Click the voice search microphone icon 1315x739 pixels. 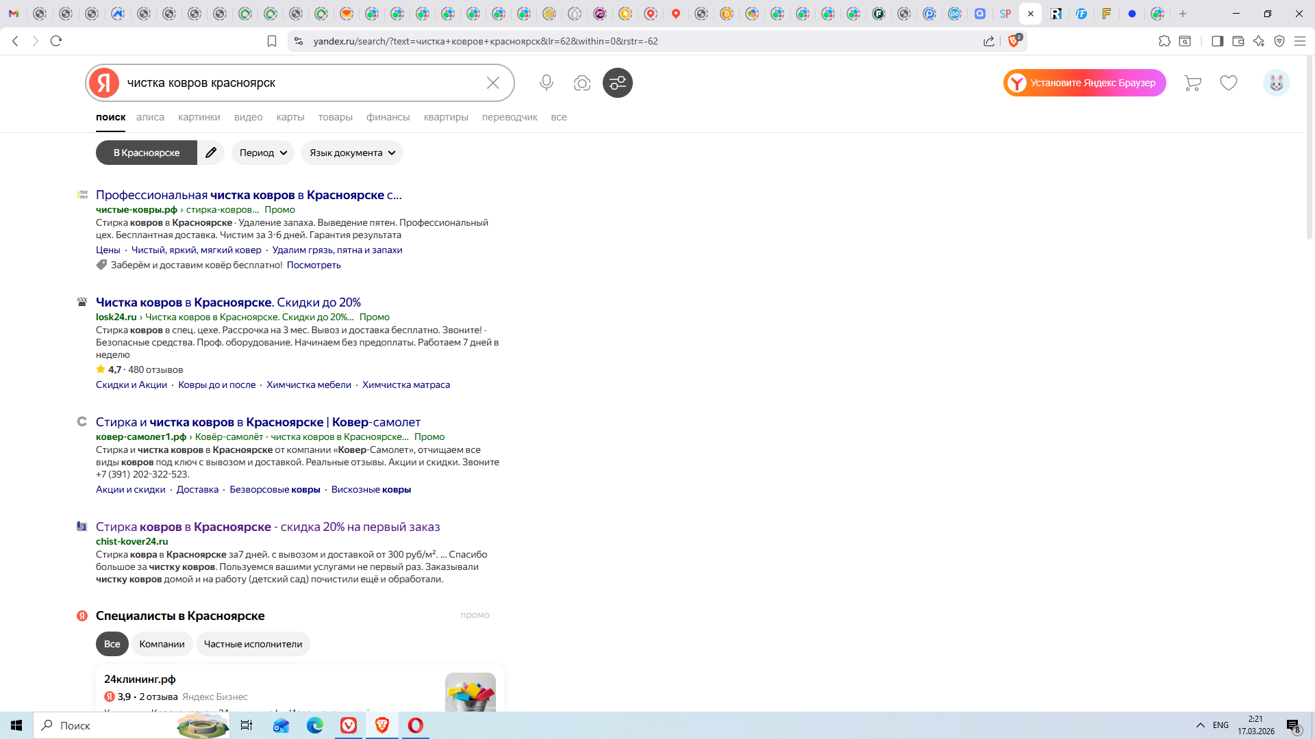(546, 83)
